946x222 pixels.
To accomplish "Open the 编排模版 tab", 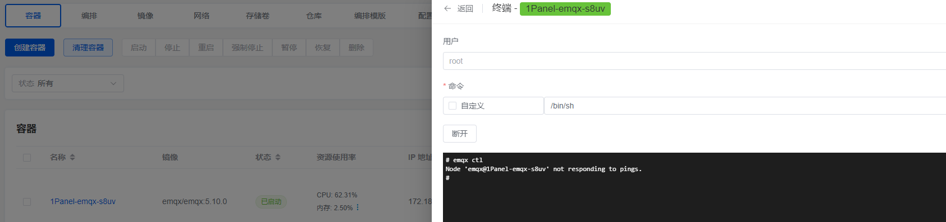I will coord(370,16).
